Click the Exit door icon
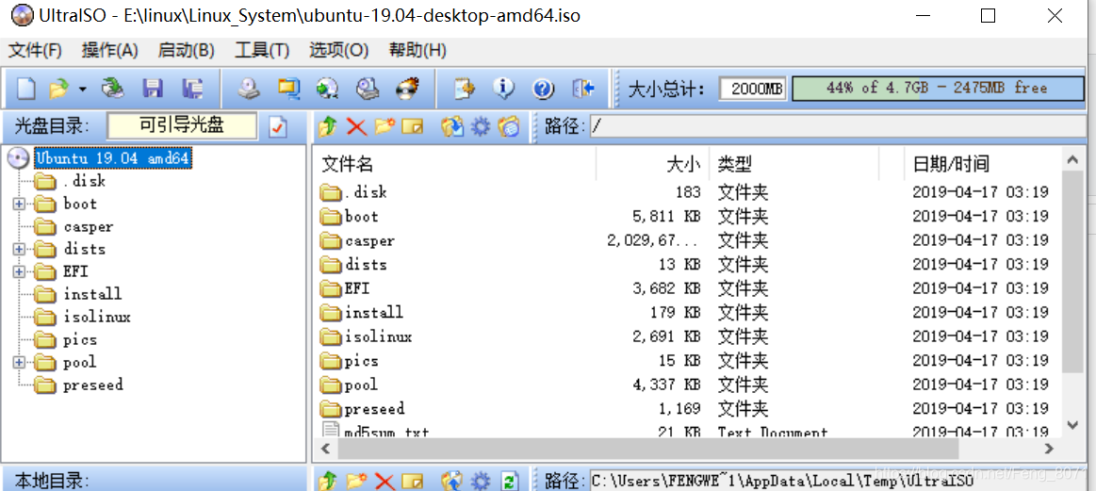Image resolution: width=1096 pixels, height=491 pixels. click(583, 89)
